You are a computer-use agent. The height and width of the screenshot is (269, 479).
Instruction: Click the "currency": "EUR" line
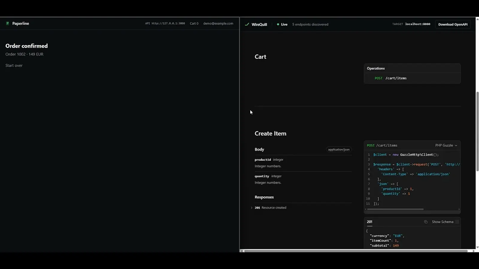pyautogui.click(x=387, y=236)
